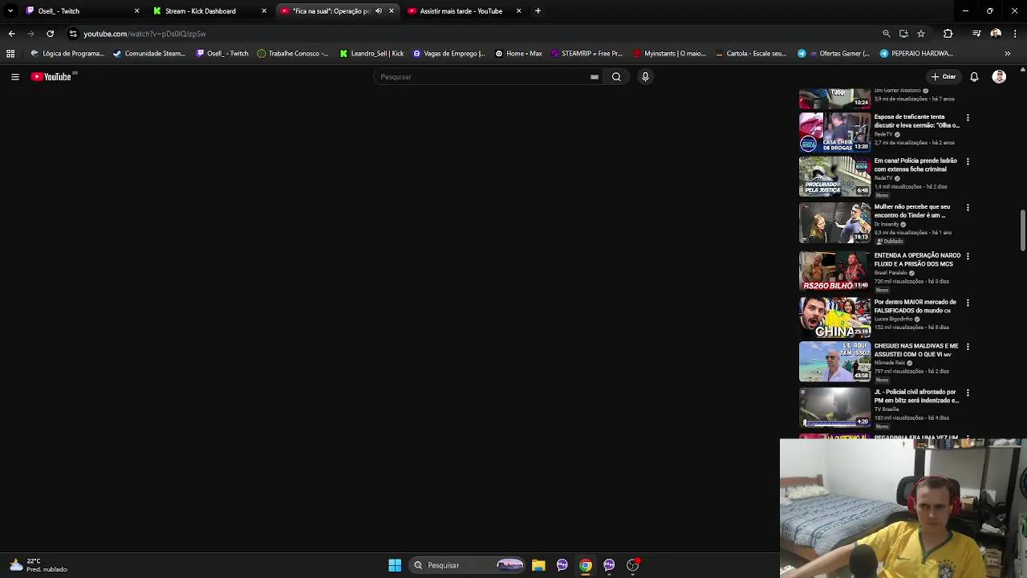The image size is (1027, 578).
Task: Open the Cartola - Escale seu... bookmark
Action: point(750,54)
